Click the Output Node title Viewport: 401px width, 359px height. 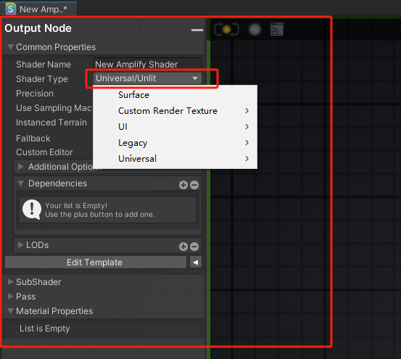coord(38,28)
